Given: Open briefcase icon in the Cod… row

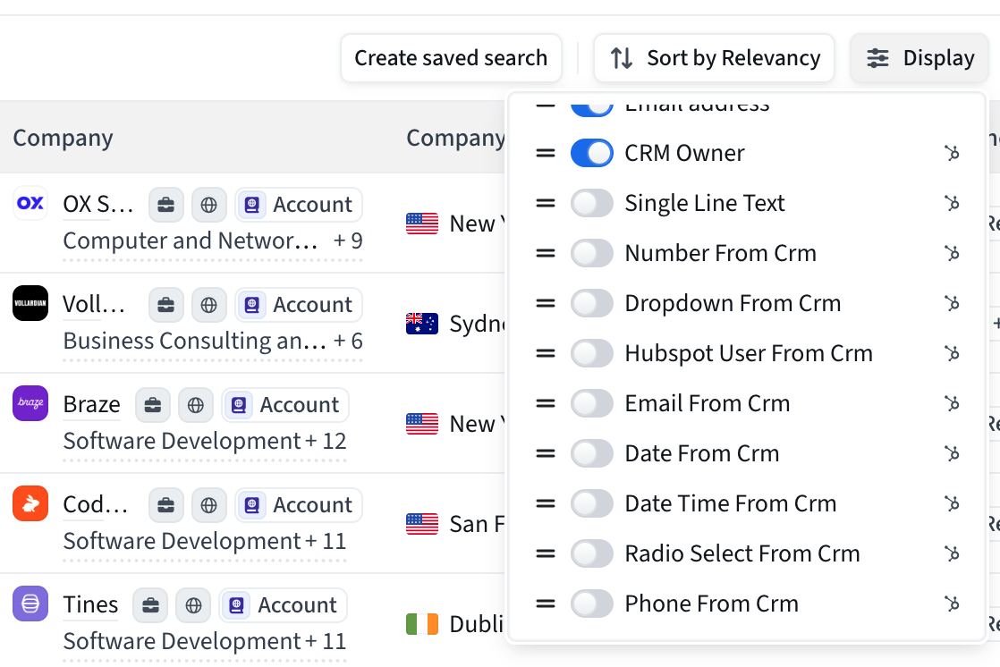Looking at the screenshot, I should 165,505.
